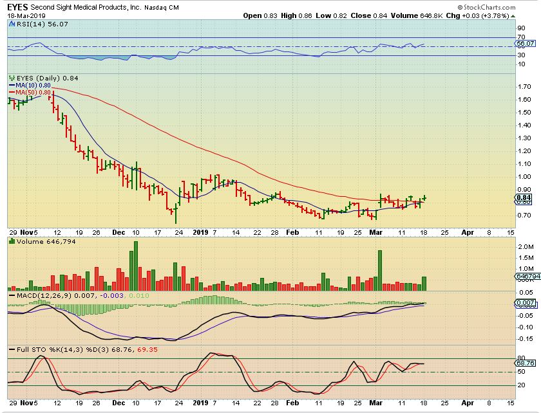Click the red -0.003 MACD signal value
This screenshot has width=541, height=413.
coord(111,296)
